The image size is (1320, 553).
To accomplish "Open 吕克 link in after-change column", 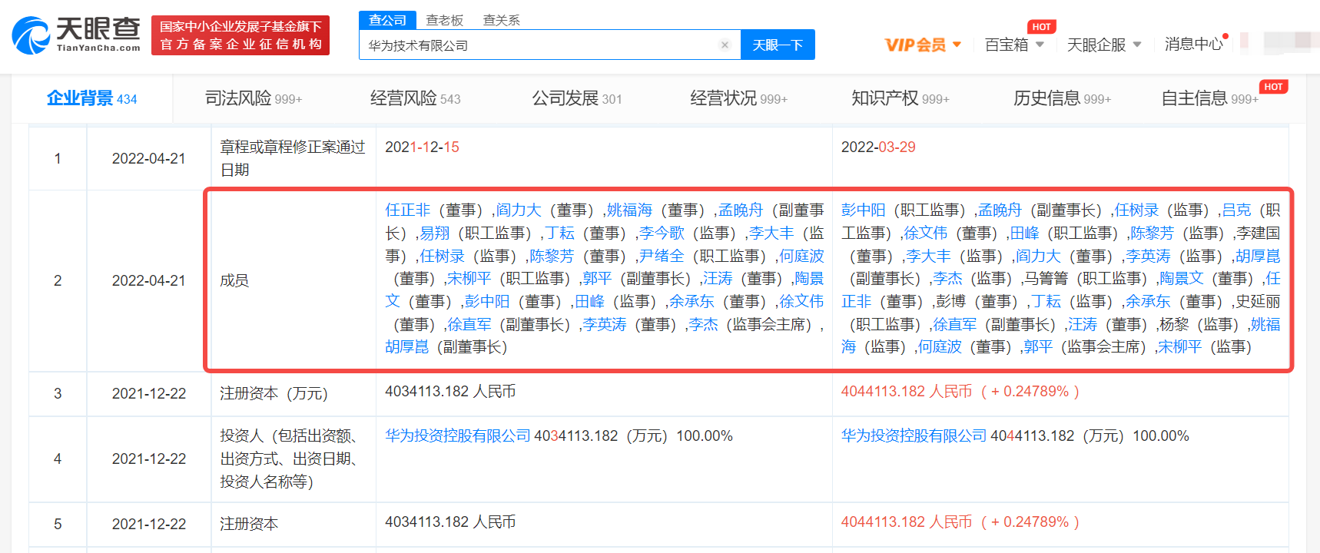I will click(x=1236, y=210).
